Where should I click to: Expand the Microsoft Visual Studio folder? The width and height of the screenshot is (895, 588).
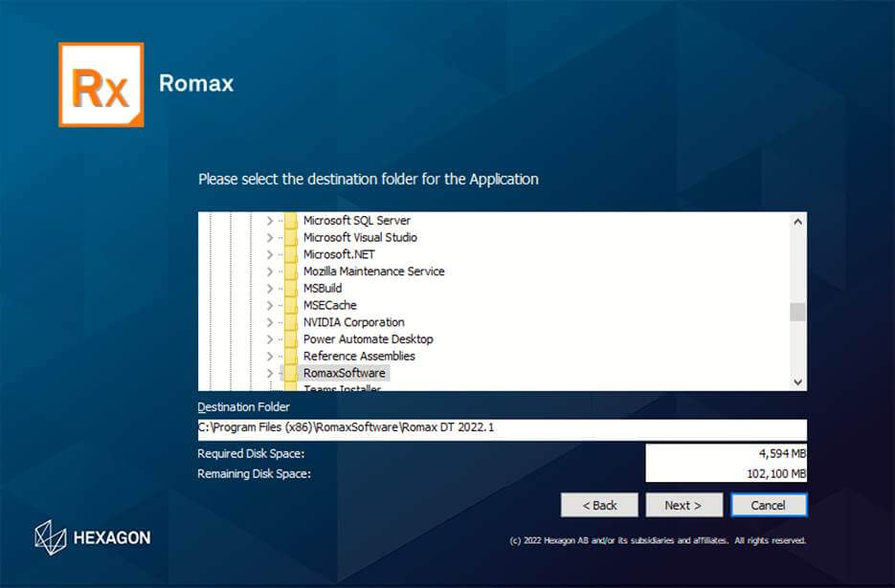[269, 238]
